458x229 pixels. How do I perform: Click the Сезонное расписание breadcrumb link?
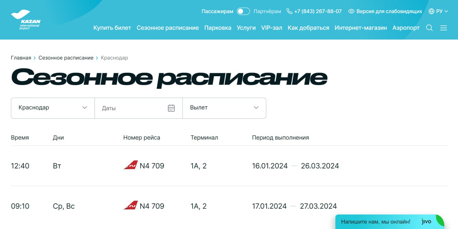pyautogui.click(x=66, y=58)
